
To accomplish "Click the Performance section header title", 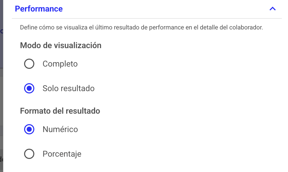I will [39, 9].
